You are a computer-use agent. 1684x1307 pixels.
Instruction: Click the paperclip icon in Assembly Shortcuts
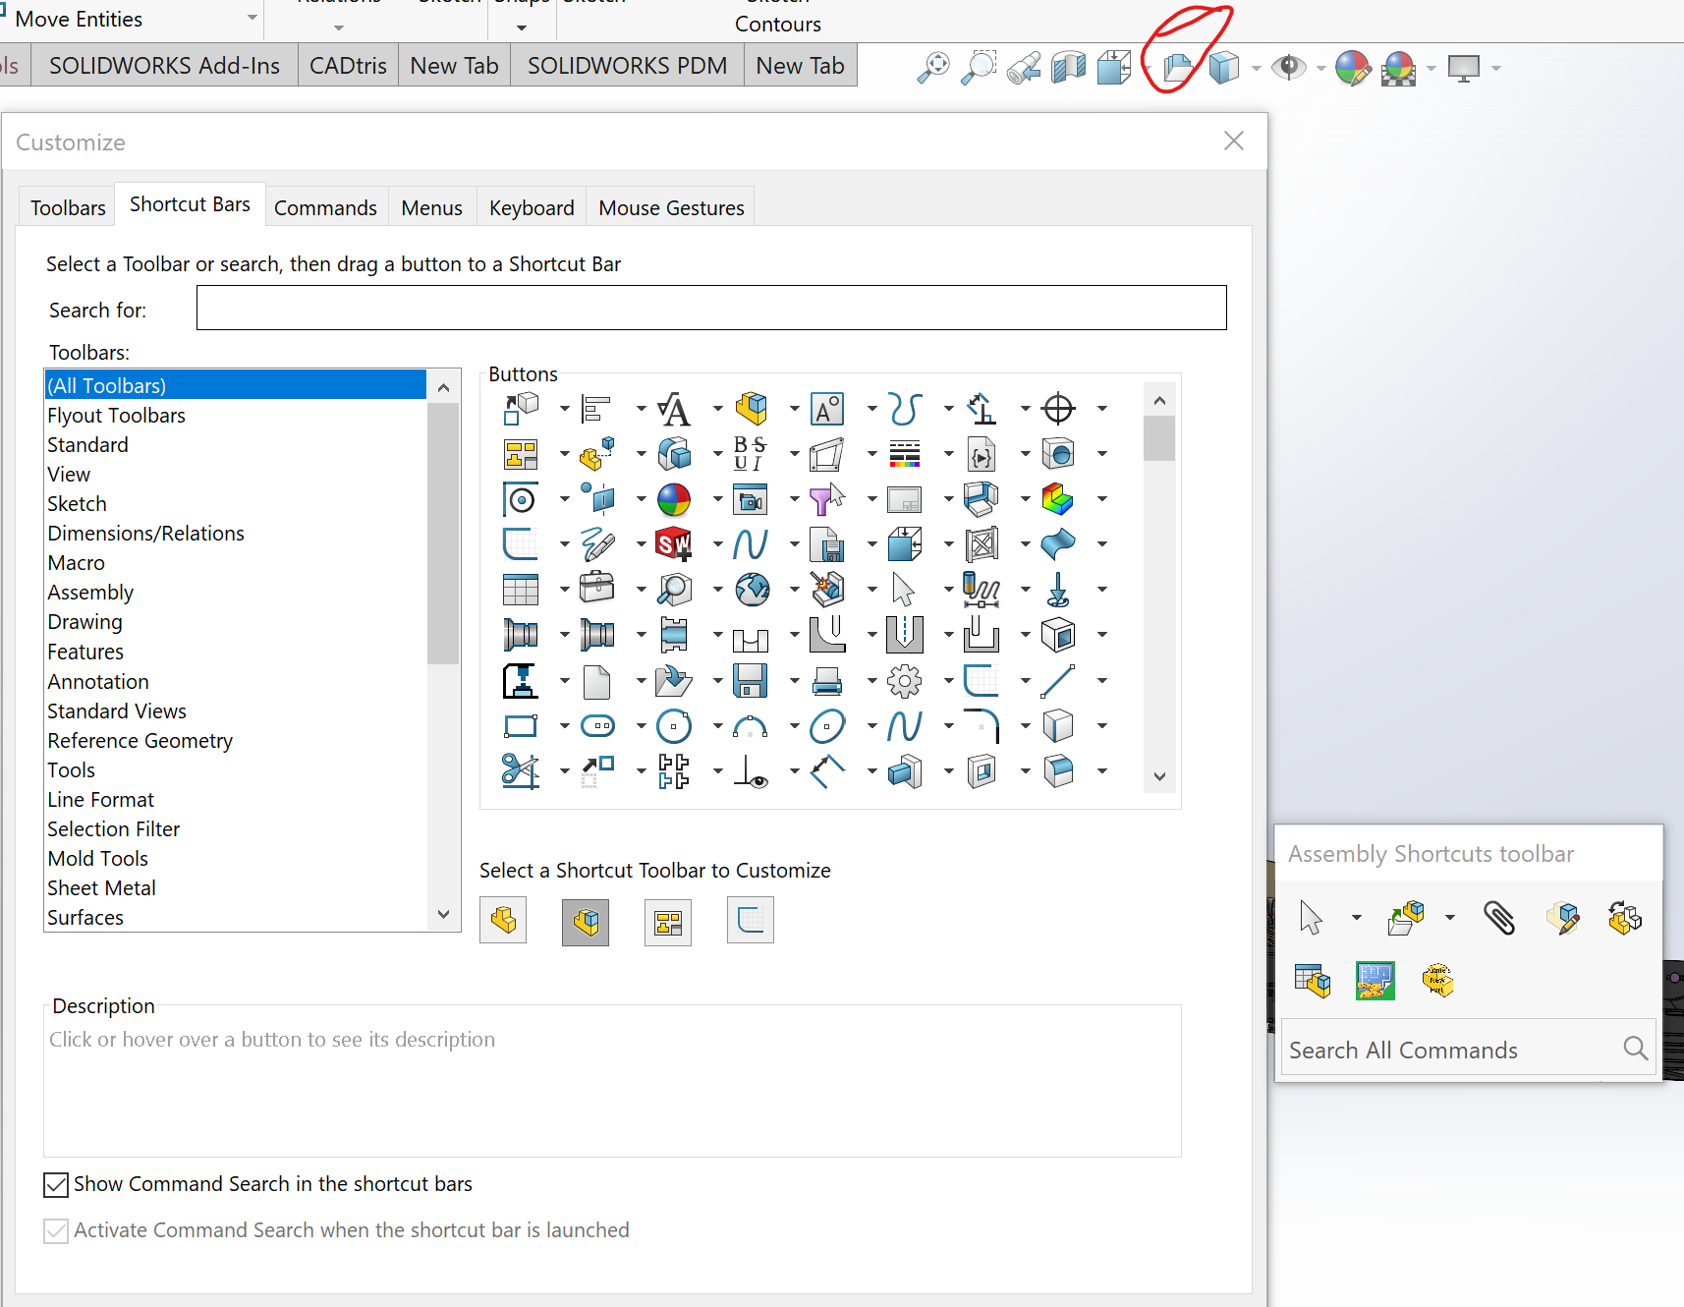point(1499,918)
